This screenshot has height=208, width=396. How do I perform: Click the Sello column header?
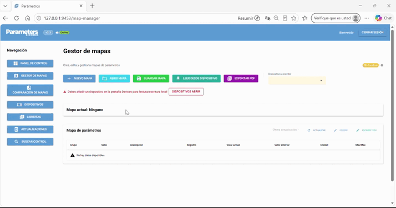[x=104, y=145]
